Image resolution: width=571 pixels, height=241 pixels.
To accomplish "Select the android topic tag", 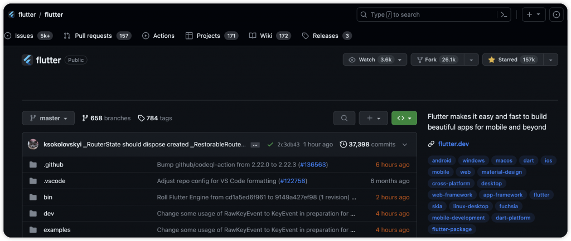I will pyautogui.click(x=442, y=160).
